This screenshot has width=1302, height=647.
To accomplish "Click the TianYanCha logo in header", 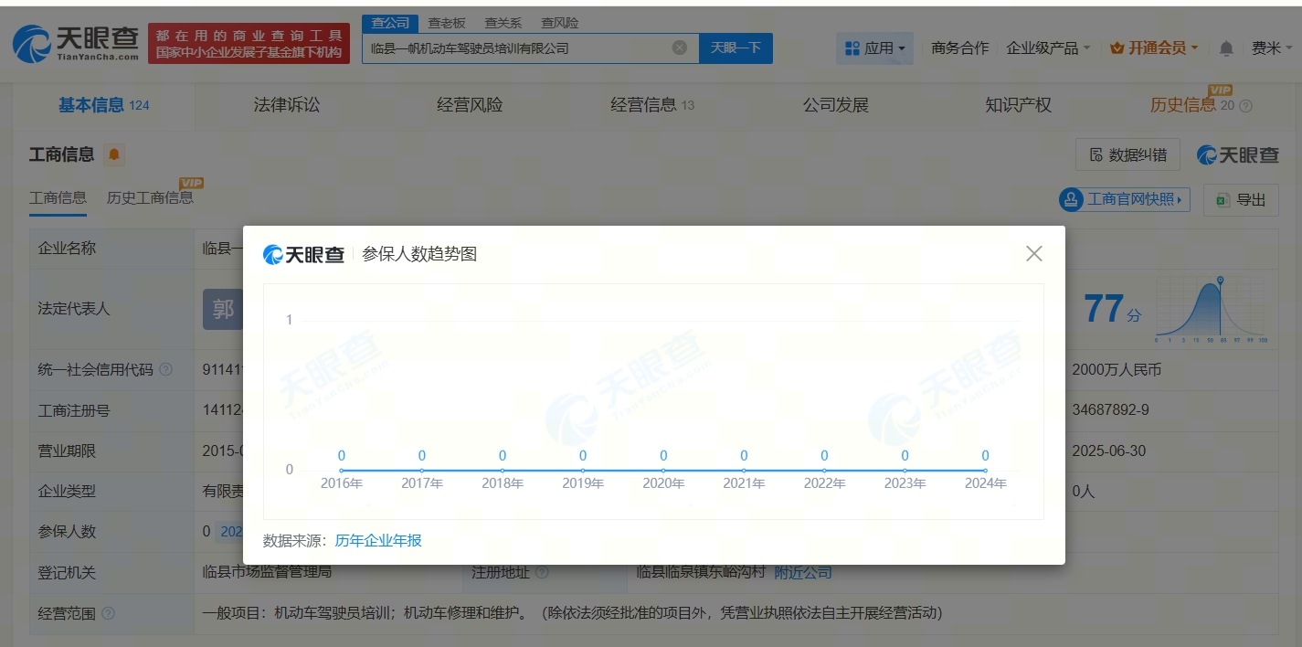I will [76, 43].
